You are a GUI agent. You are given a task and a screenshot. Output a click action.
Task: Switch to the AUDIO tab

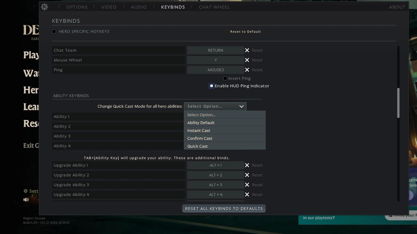point(138,7)
